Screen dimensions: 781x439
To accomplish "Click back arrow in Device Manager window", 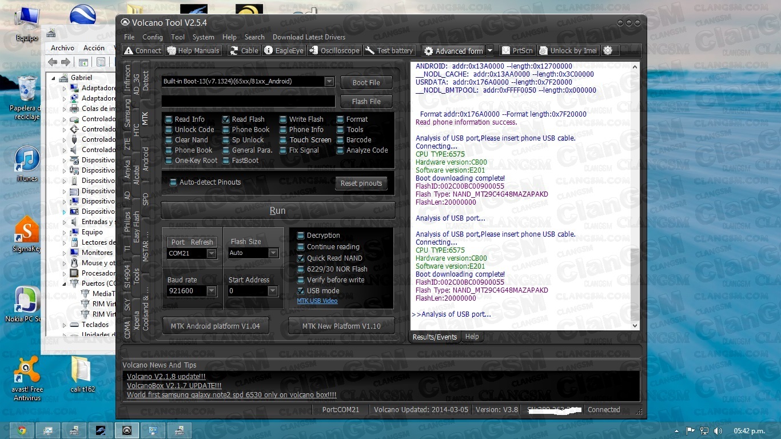I will pos(53,62).
